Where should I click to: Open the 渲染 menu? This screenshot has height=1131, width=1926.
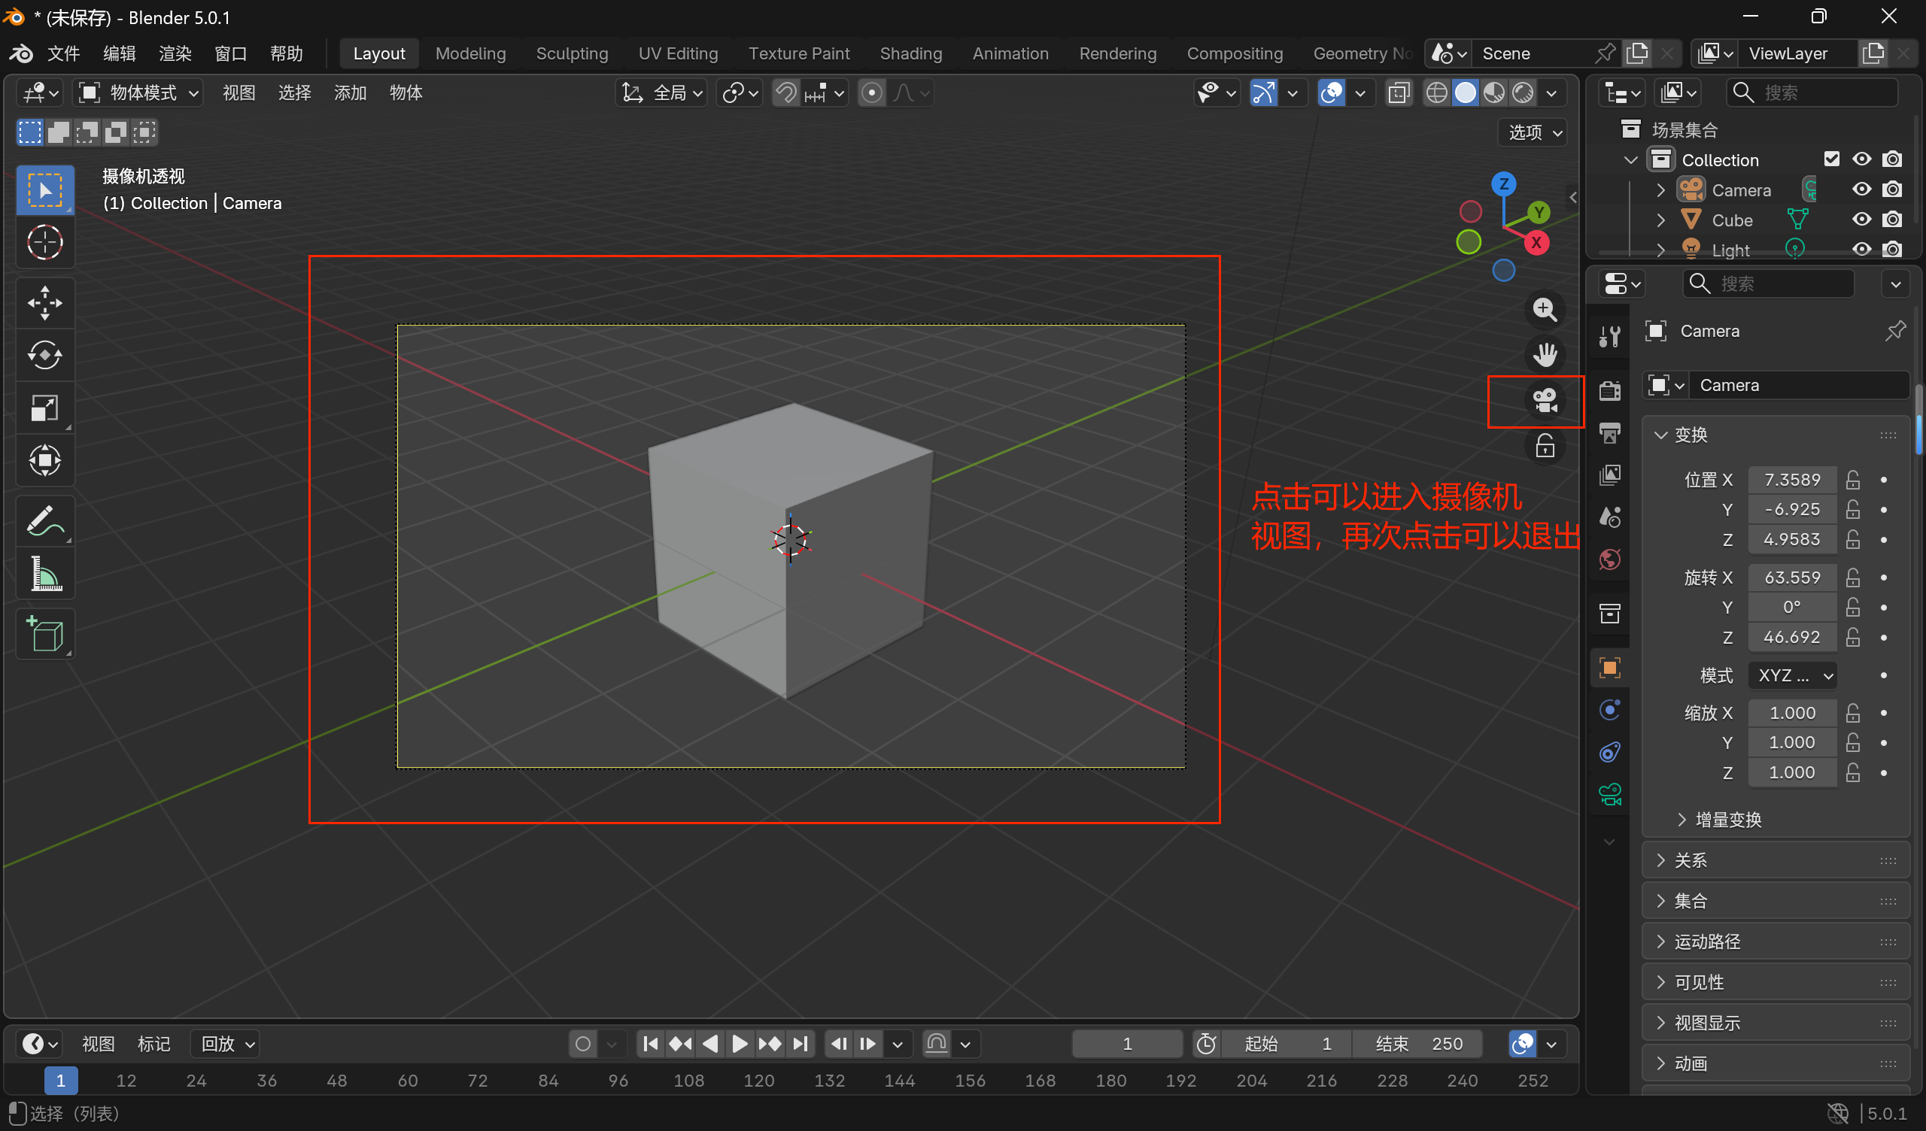pos(175,53)
